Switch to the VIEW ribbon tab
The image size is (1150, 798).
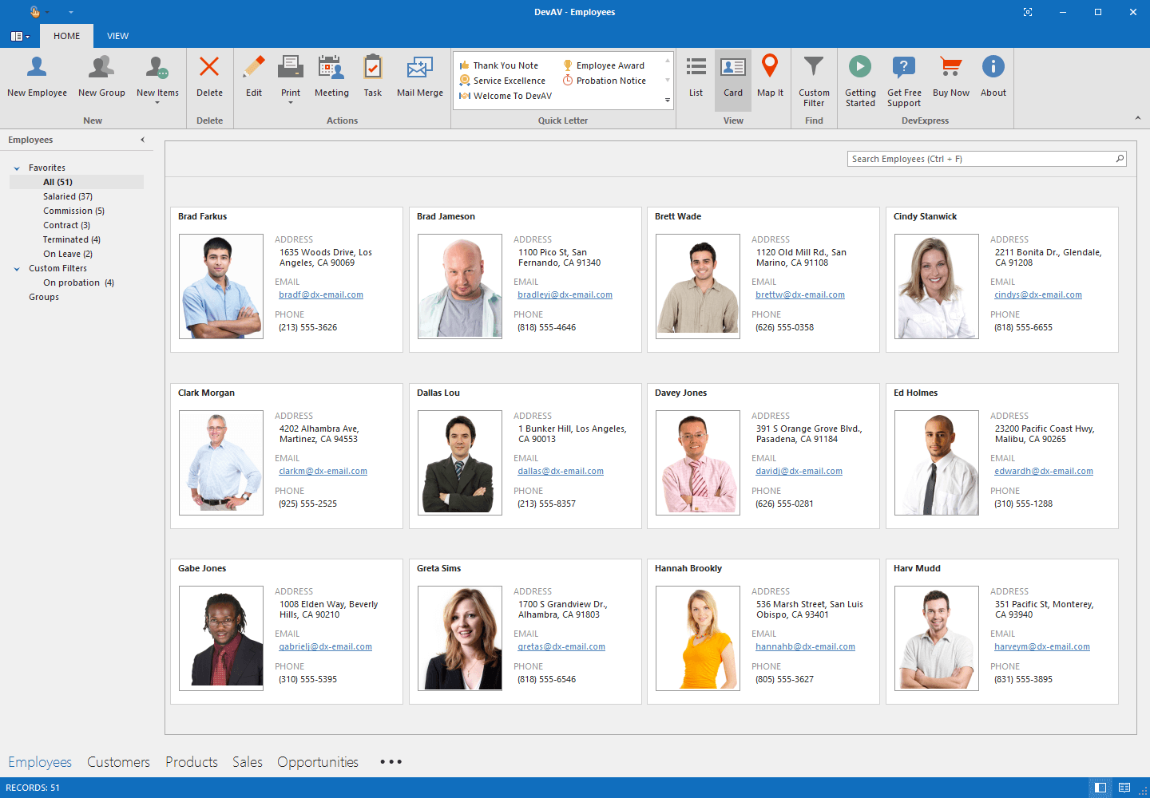[117, 36]
